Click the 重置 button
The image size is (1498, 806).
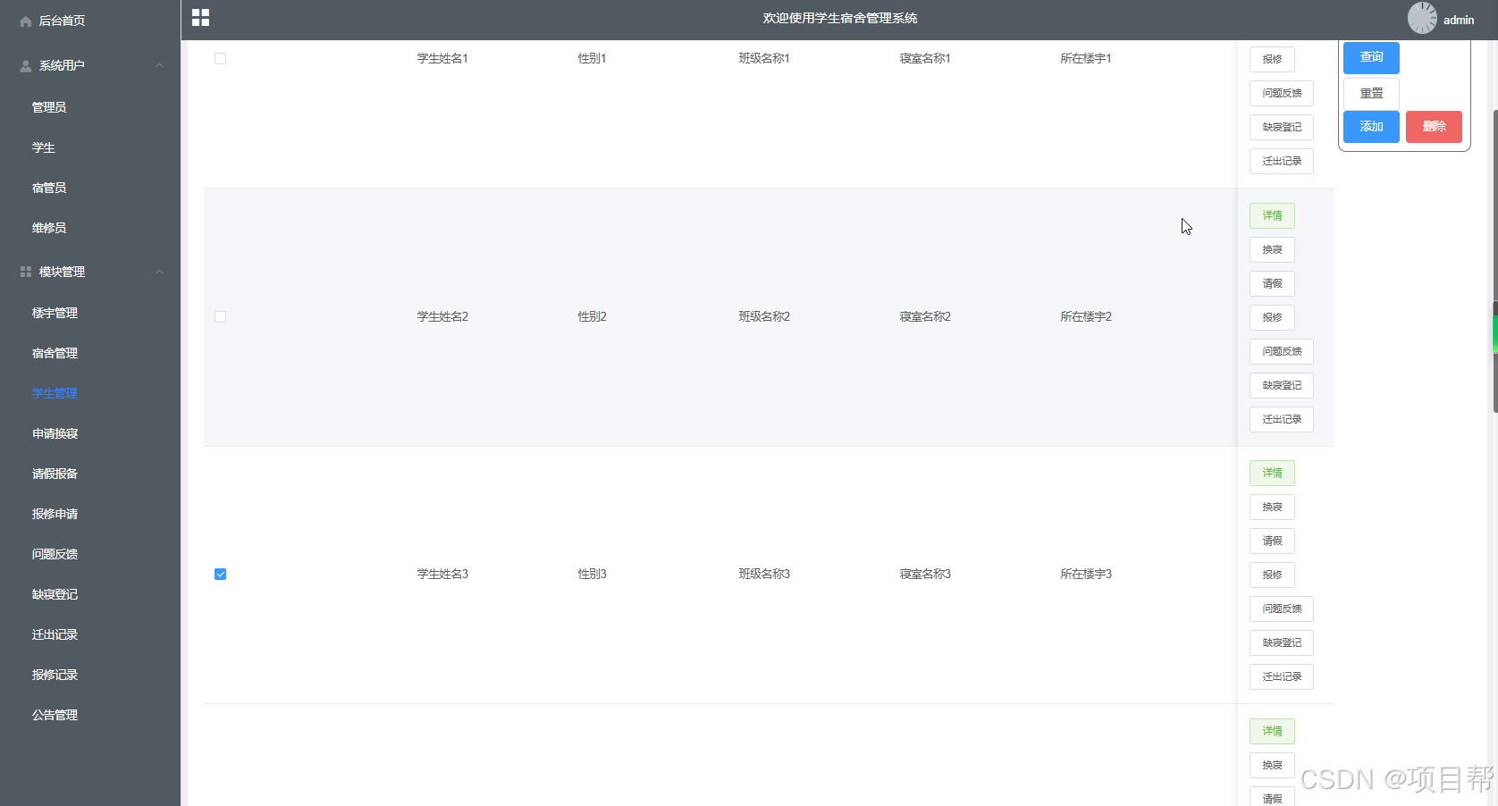tap(1371, 93)
